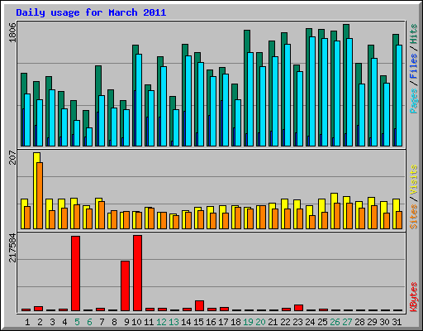Viewport: 423px width, 331px height.
Task: Click day label 30 on the x-axis
Action: click(384, 322)
